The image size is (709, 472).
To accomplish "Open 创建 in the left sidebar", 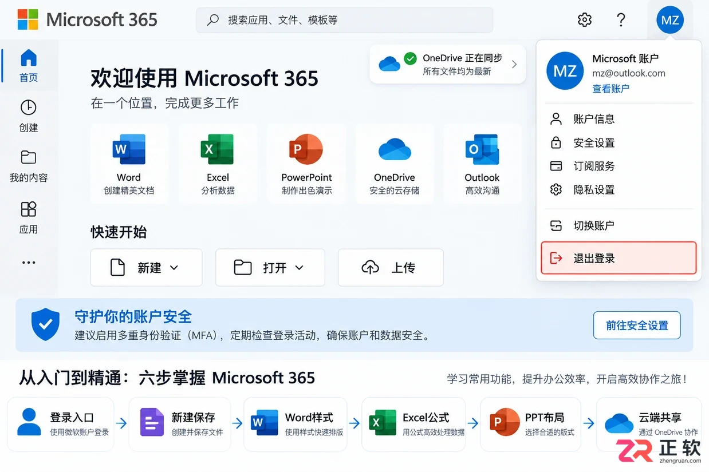I will (29, 116).
